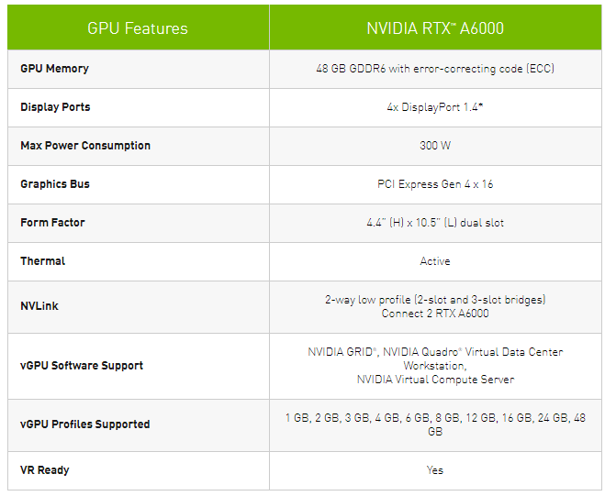616x496 pixels.
Task: Click the vGPU Software Support label
Action: [x=82, y=366]
